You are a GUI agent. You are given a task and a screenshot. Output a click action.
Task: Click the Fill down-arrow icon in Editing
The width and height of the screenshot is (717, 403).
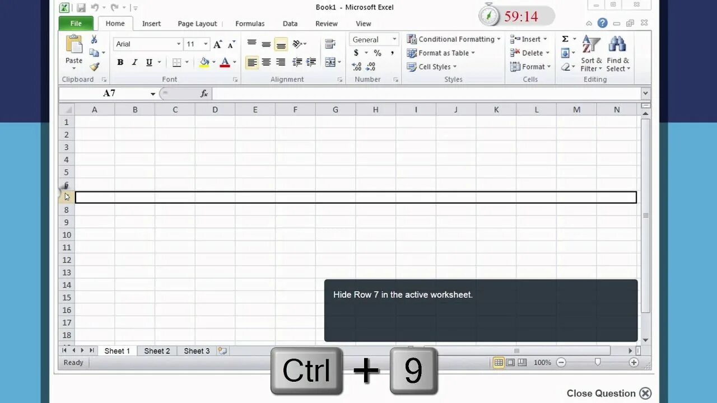565,53
